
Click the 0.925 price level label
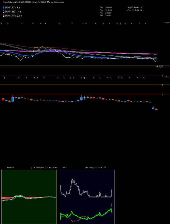(160, 67)
